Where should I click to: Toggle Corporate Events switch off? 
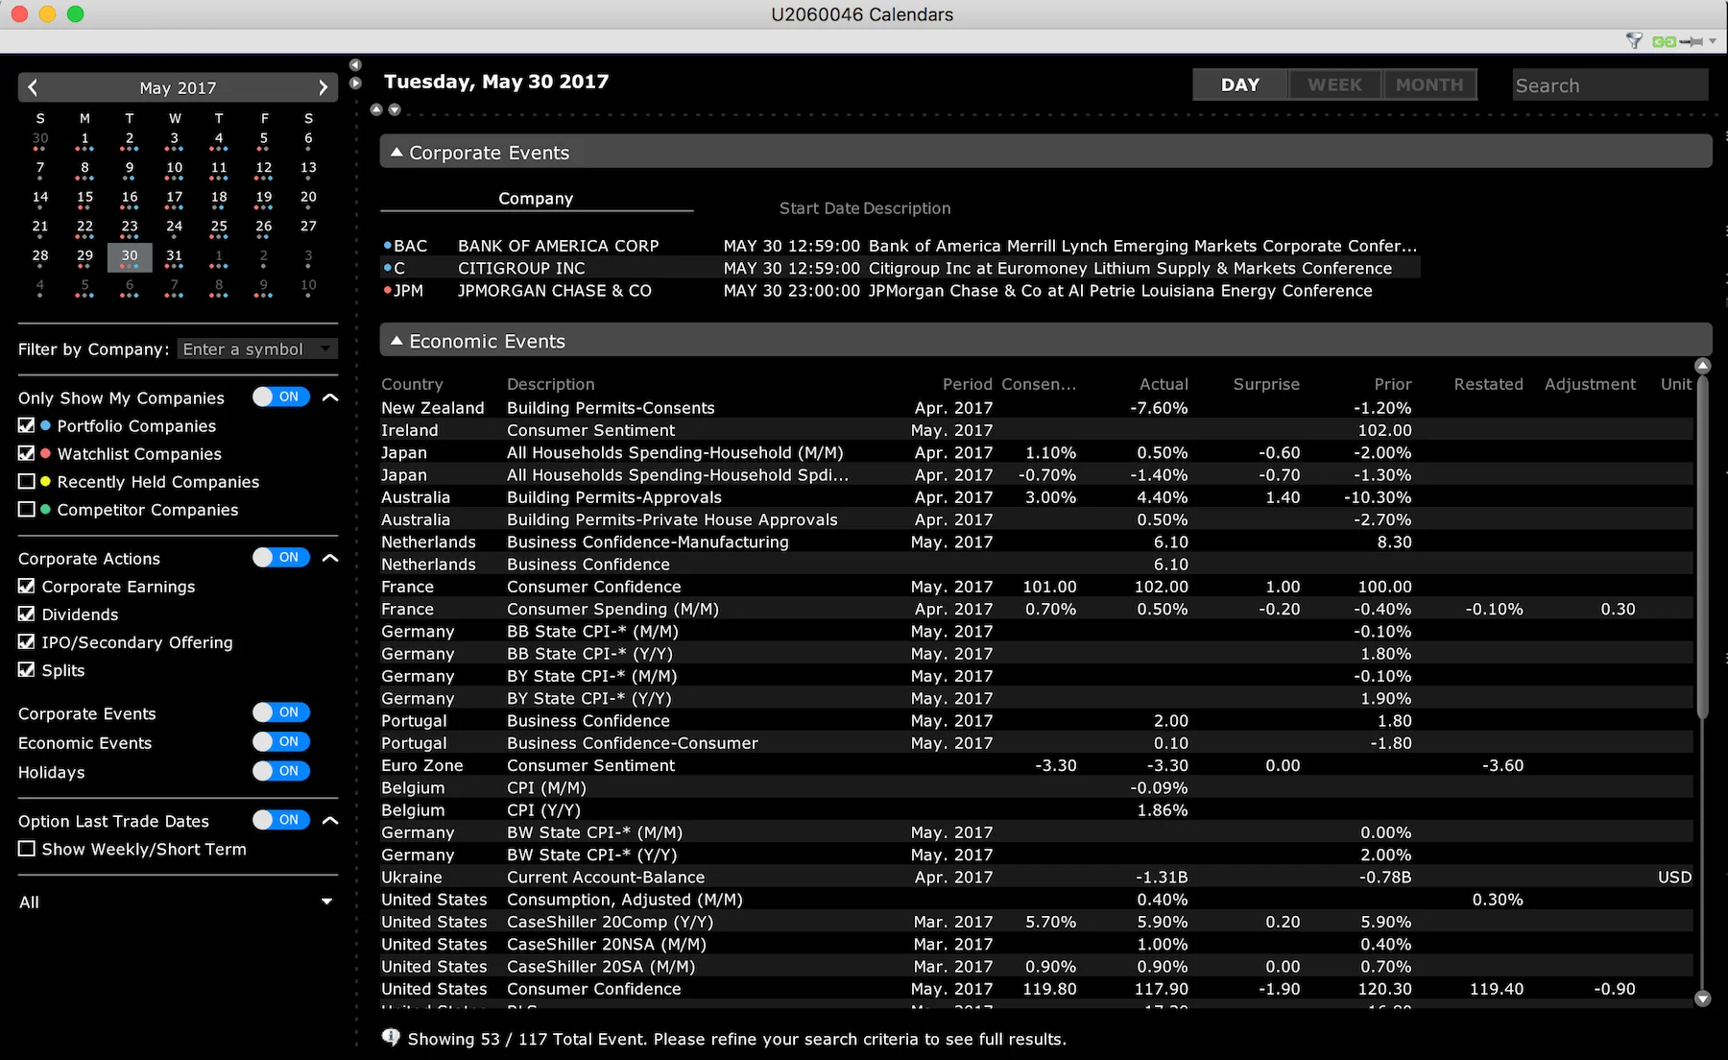click(x=280, y=712)
